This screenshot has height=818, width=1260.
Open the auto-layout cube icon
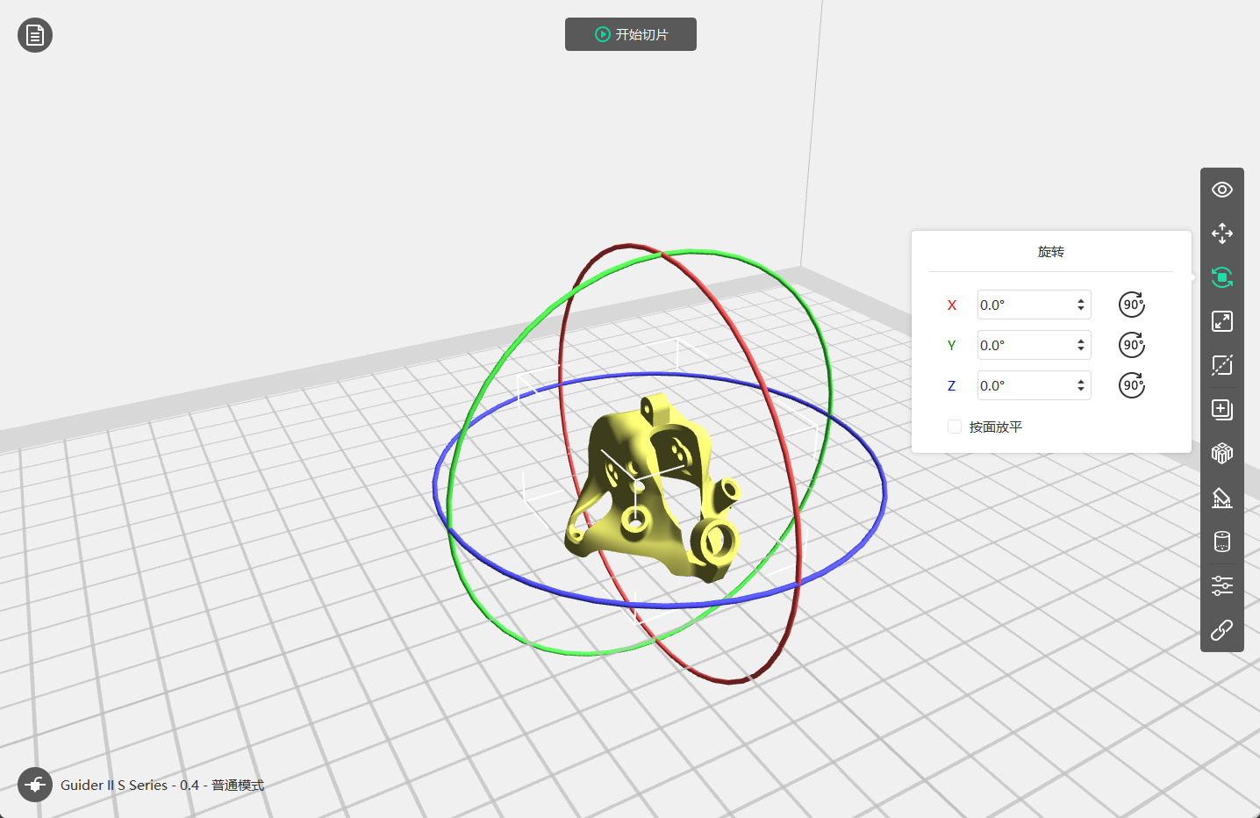1222,453
